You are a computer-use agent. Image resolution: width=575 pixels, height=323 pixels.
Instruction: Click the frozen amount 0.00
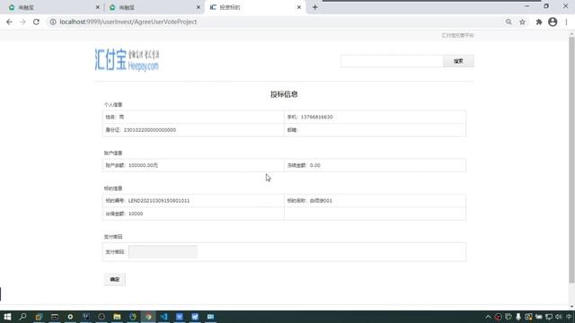click(x=315, y=165)
